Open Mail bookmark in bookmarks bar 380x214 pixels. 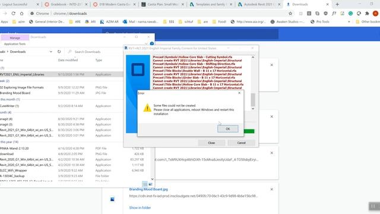click(140, 22)
